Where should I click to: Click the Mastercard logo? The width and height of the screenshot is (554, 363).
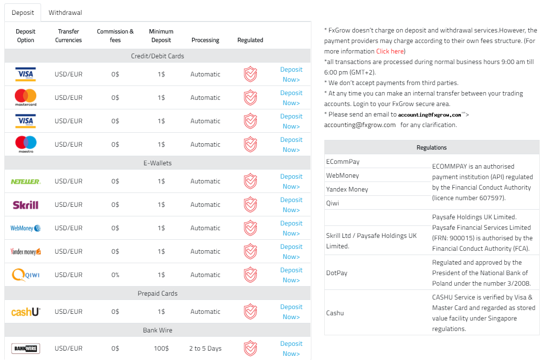pyautogui.click(x=25, y=97)
